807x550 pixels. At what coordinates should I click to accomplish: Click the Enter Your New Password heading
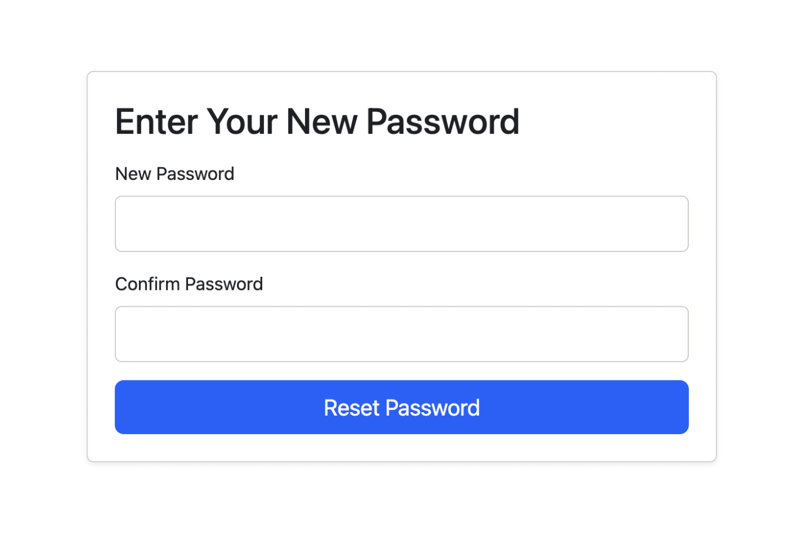(317, 121)
